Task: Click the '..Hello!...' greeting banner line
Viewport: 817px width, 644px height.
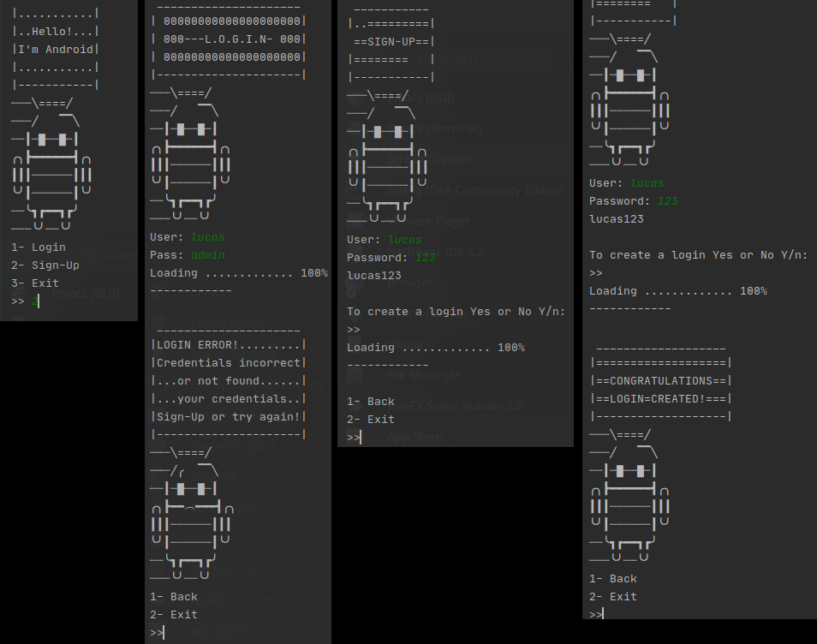Action: (x=55, y=32)
